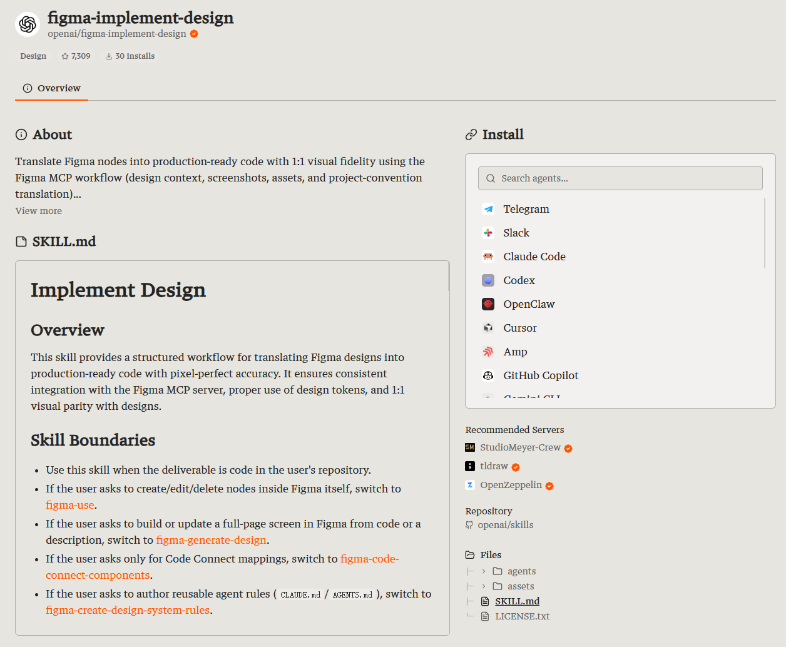This screenshot has width=786, height=647.
Task: Select Telegram in the agent list
Action: click(621, 209)
